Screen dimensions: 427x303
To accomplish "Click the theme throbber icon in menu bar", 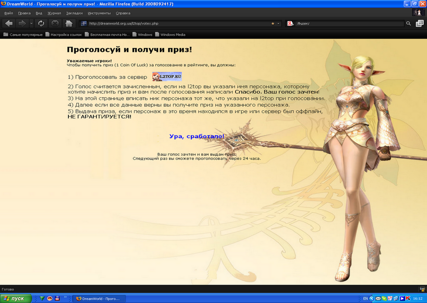I will [418, 13].
